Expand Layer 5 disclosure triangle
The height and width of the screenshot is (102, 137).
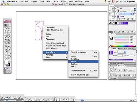click(115, 14)
